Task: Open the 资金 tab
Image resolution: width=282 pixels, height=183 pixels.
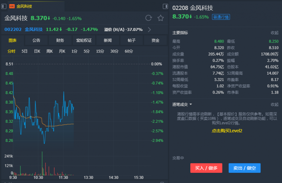Action: pyautogui.click(x=155, y=40)
